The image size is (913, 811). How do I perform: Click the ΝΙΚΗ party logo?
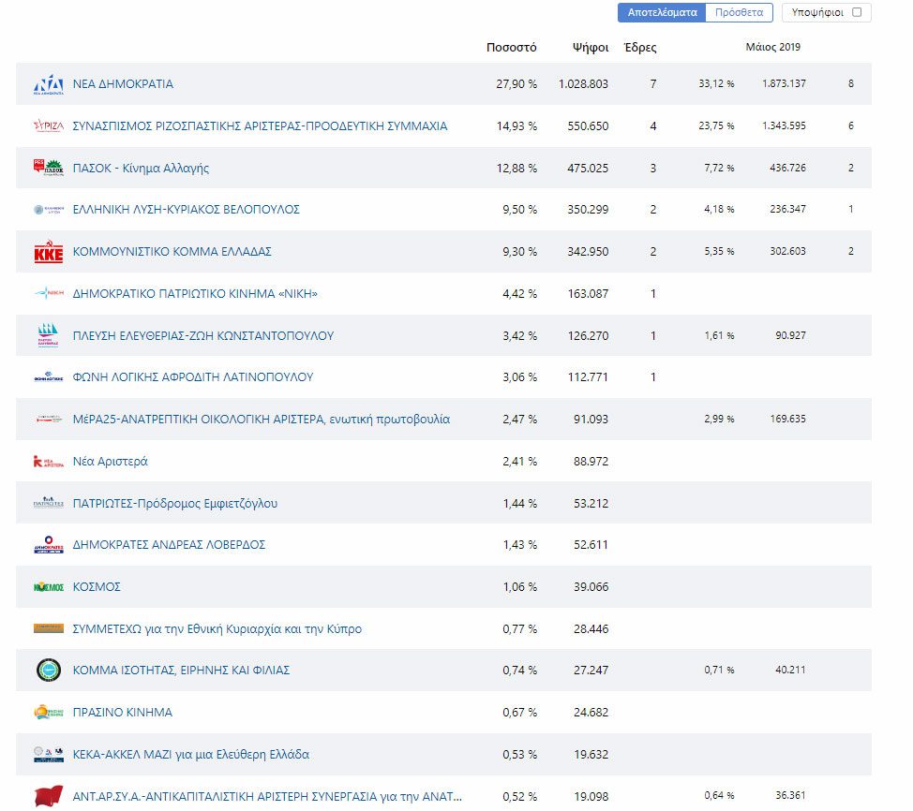49,293
